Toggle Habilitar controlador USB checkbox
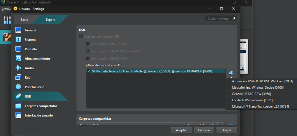This screenshot has width=297, height=136. coord(81,36)
